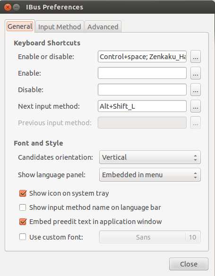Click the Close button

189,264
